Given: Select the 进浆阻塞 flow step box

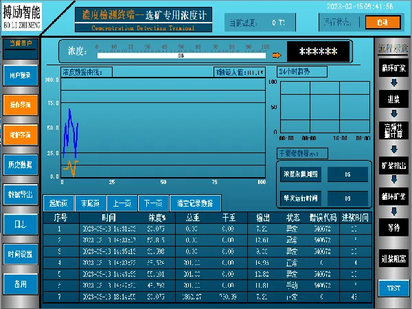Looking at the screenshot, I should pyautogui.click(x=393, y=259).
